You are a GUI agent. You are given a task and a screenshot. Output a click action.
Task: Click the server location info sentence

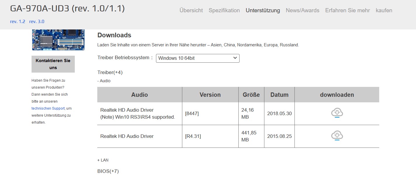[198, 45]
